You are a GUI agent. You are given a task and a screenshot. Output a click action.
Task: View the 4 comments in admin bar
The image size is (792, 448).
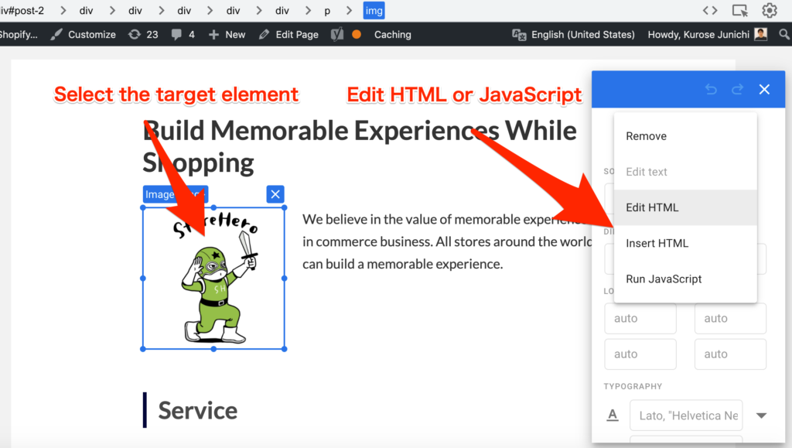(x=183, y=34)
